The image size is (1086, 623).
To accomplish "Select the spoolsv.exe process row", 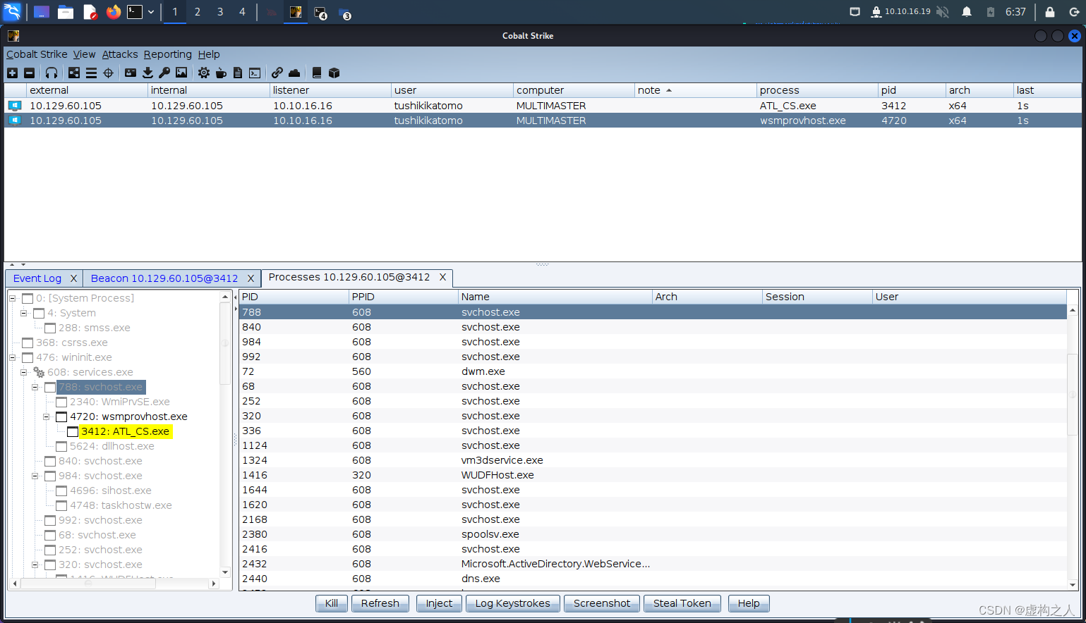I will (x=653, y=534).
